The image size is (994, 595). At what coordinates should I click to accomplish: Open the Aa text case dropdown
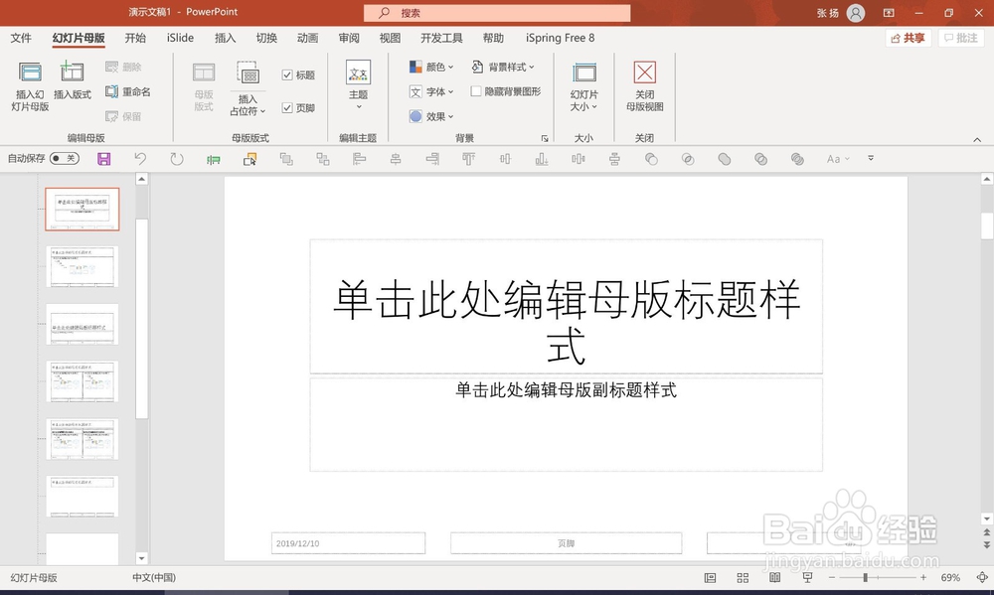click(837, 159)
